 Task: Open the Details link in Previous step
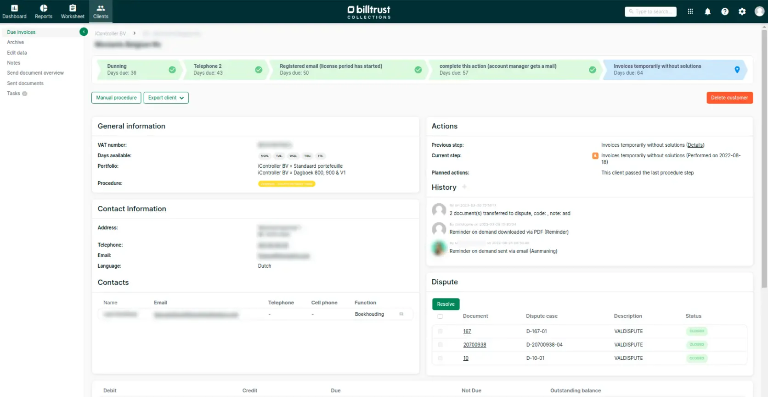[695, 145]
